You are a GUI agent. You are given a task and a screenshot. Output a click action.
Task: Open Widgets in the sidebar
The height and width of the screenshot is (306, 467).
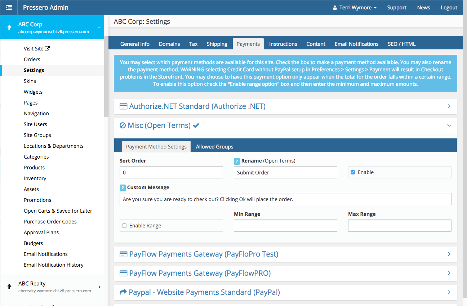point(33,92)
